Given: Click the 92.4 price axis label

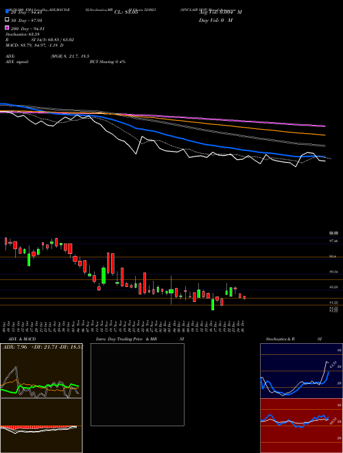Looking at the screenshot, I should pyautogui.click(x=333, y=256).
